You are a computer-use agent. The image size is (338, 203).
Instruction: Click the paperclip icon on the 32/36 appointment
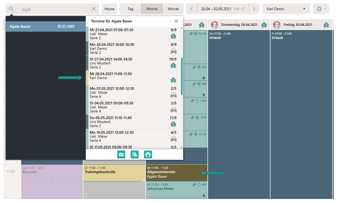pyautogui.click(x=191, y=34)
